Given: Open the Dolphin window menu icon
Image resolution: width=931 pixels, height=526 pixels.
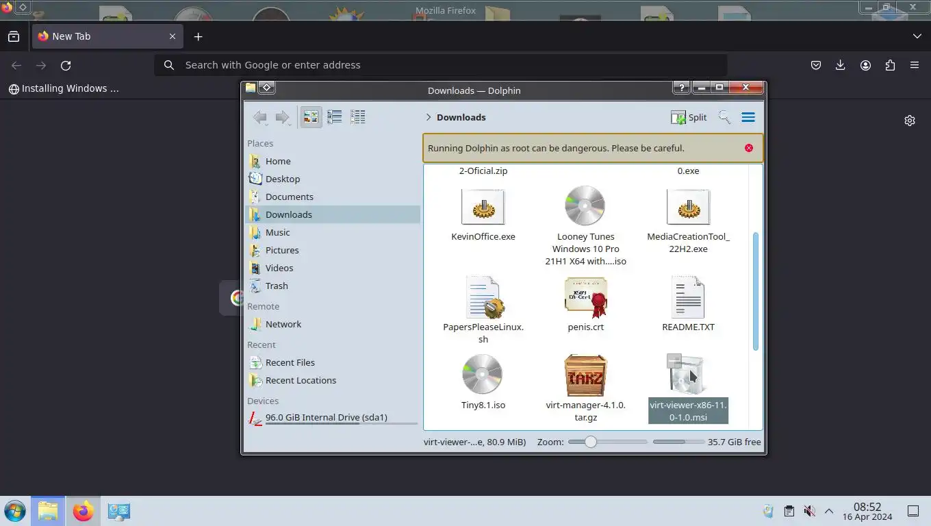Looking at the screenshot, I should pyautogui.click(x=251, y=87).
